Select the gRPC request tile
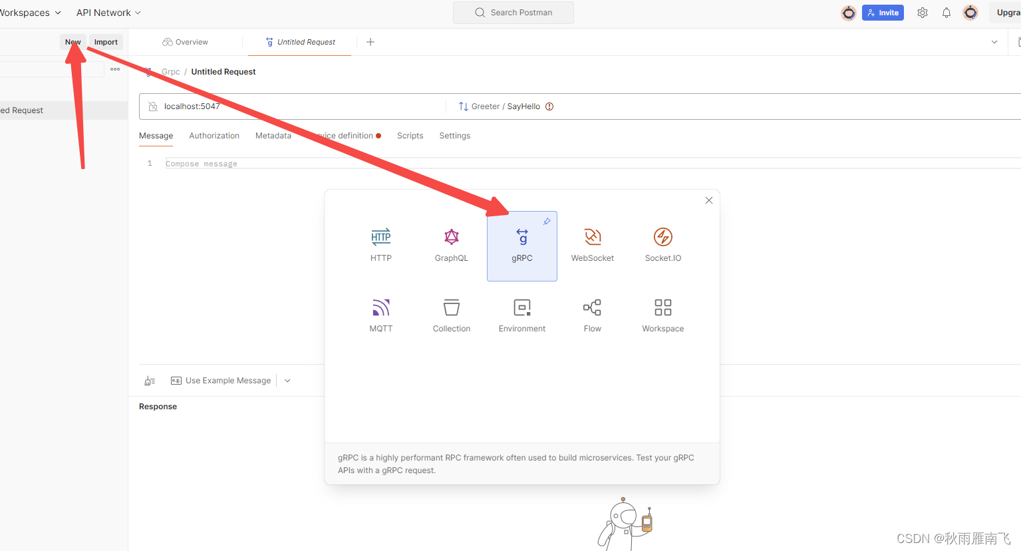This screenshot has width=1021, height=551. (x=522, y=246)
